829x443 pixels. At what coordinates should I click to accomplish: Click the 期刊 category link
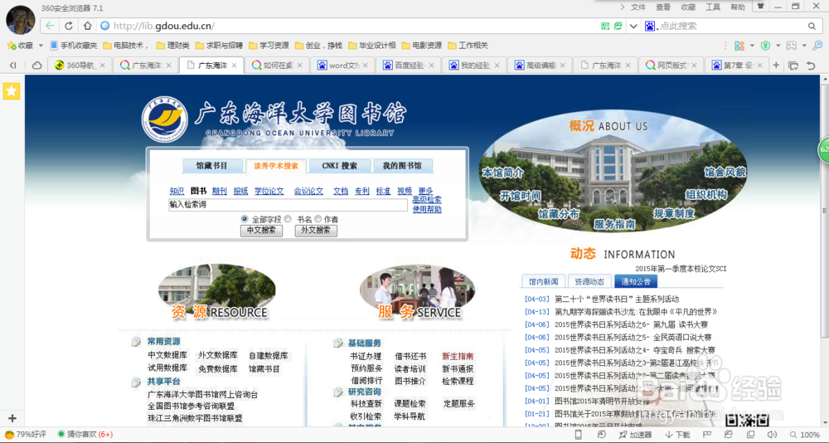coord(220,191)
